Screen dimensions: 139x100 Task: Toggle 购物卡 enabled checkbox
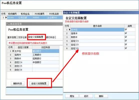tap(126, 37)
